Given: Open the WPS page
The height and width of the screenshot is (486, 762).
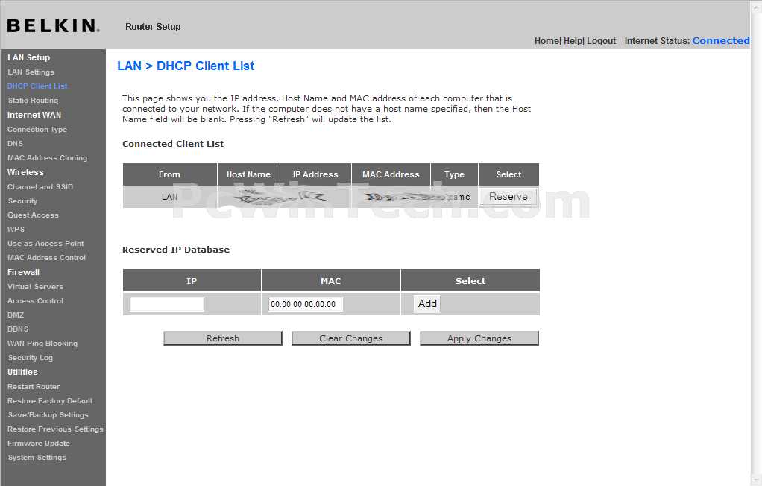Looking at the screenshot, I should (x=16, y=229).
